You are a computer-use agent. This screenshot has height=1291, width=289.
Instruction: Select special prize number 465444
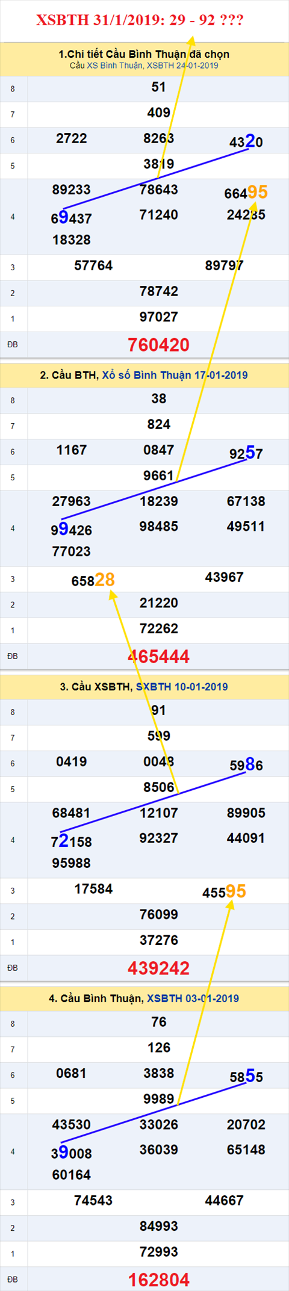[158, 657]
